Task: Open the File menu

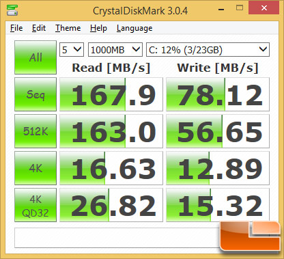Action: 16,28
